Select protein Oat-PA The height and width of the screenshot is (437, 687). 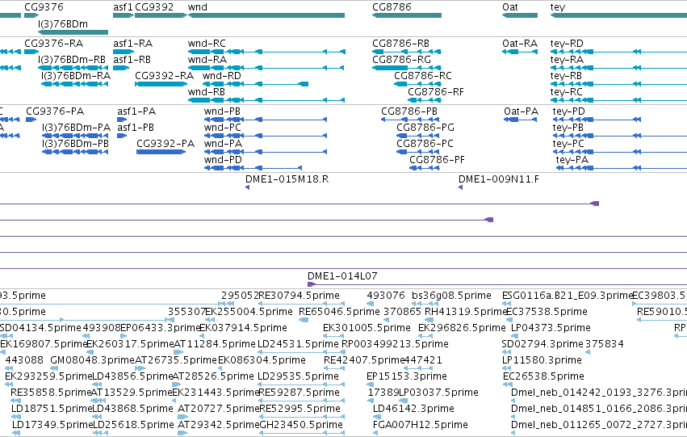[x=521, y=111]
